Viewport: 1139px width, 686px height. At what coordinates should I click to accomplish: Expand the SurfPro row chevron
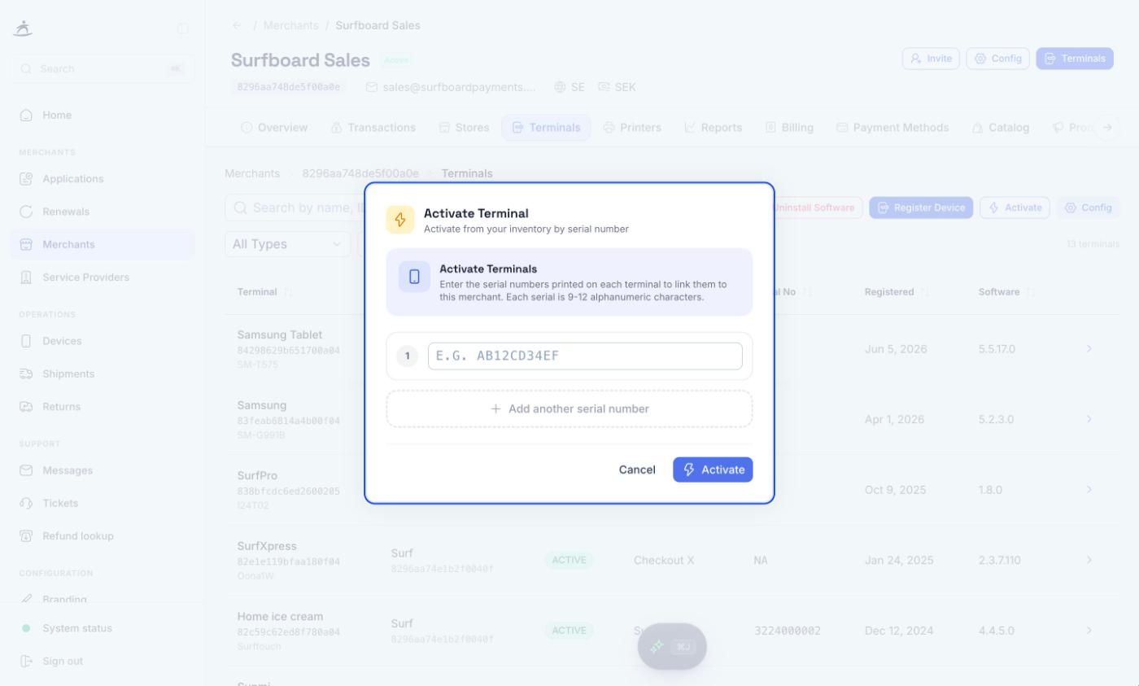(x=1089, y=490)
